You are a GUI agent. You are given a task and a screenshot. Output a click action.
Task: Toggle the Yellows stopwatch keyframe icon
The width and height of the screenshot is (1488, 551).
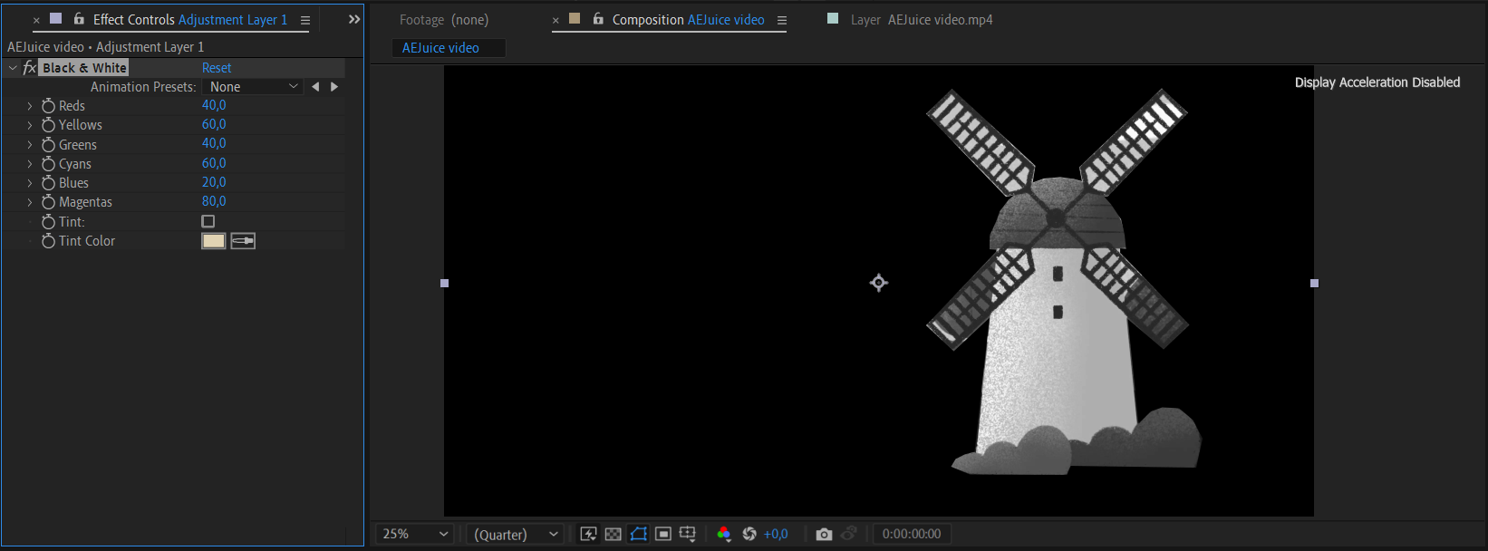click(x=49, y=125)
